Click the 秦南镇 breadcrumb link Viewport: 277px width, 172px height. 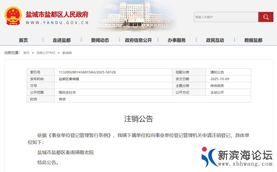pos(67,53)
